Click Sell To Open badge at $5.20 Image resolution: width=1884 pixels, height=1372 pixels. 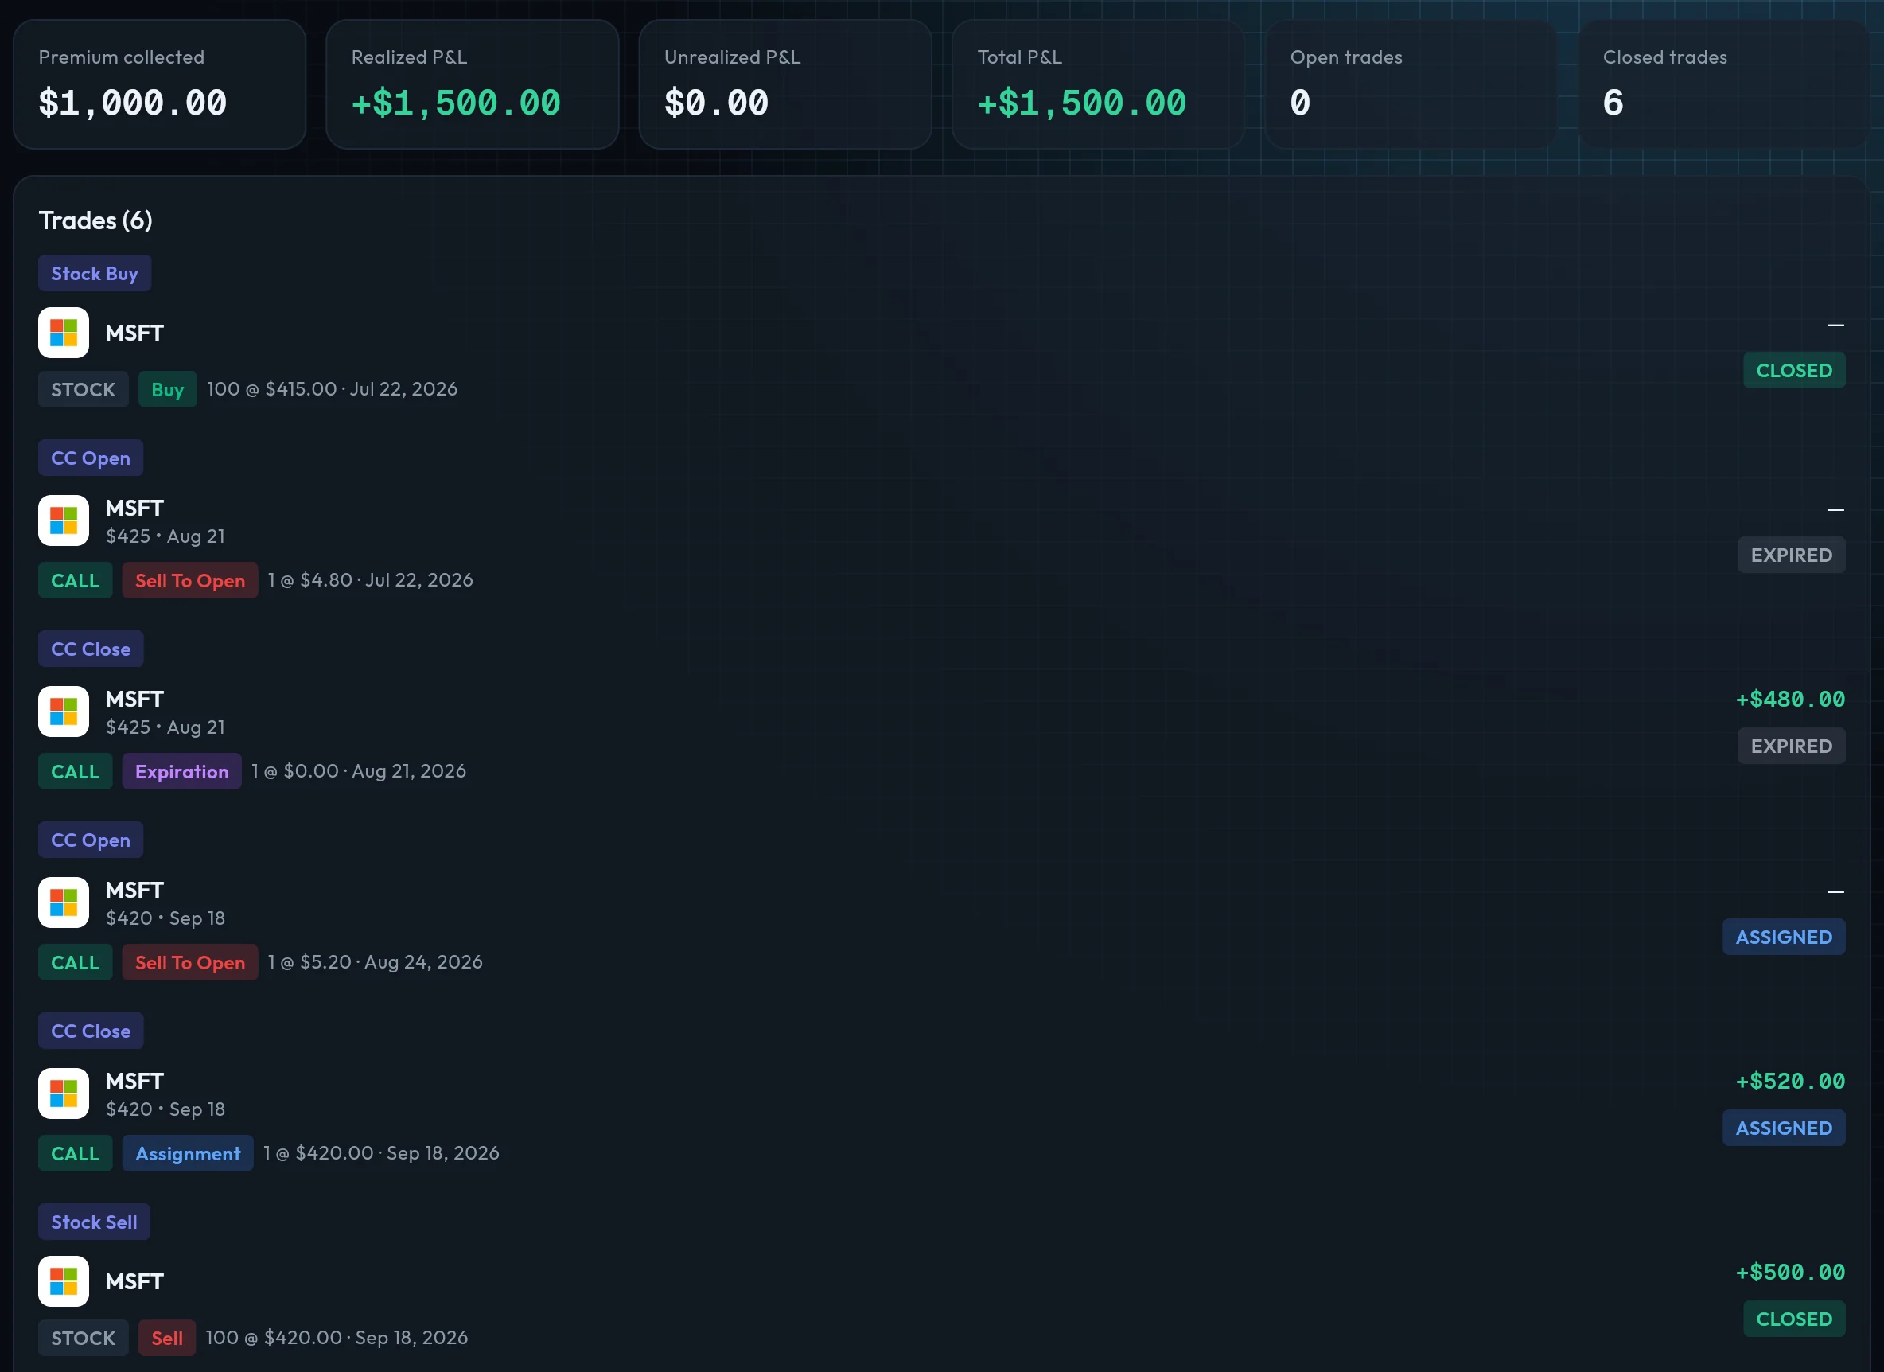coord(190,963)
